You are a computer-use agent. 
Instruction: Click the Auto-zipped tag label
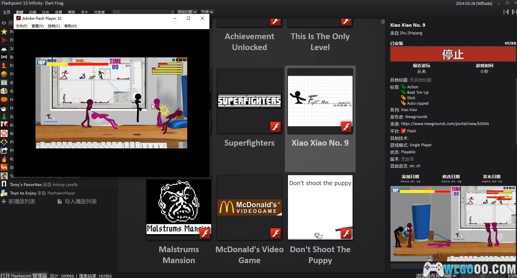pyautogui.click(x=418, y=103)
